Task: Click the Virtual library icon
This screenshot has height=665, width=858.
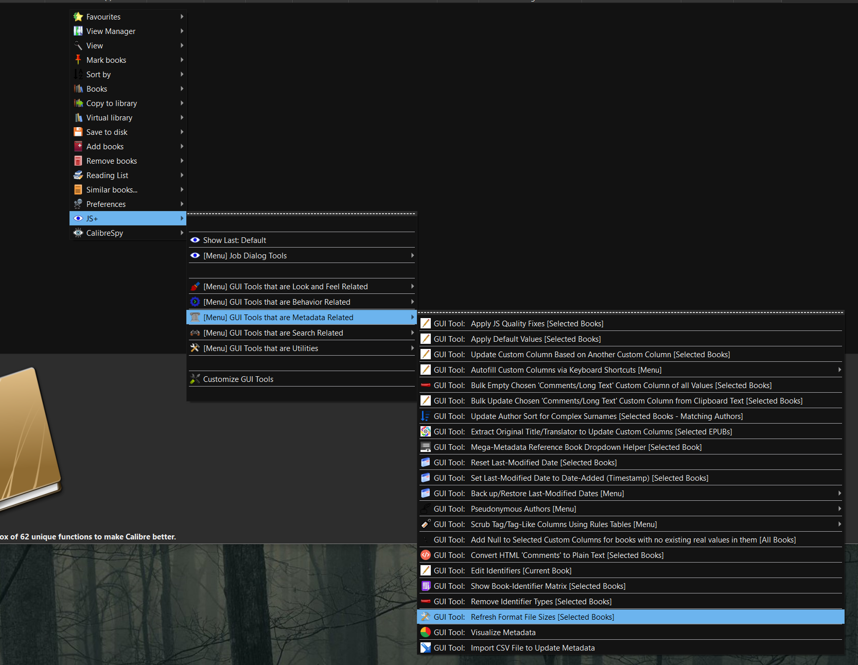Action: pyautogui.click(x=78, y=118)
